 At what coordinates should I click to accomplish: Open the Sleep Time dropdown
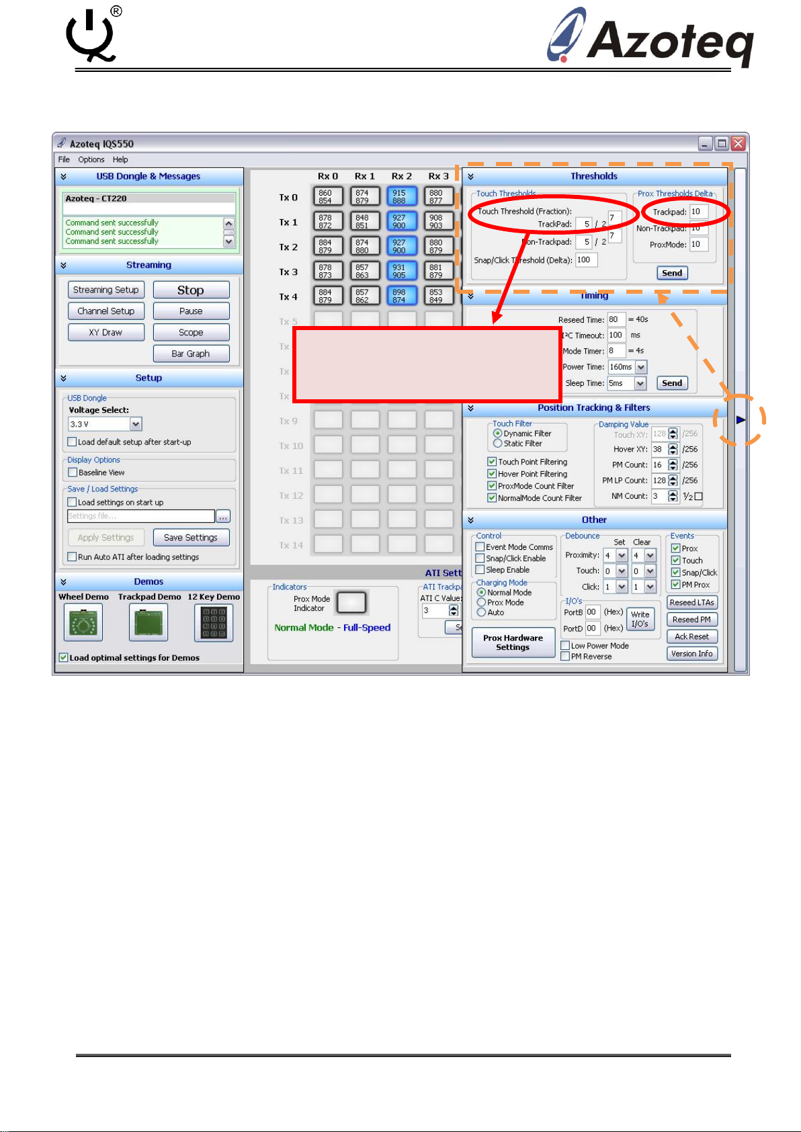tap(640, 383)
